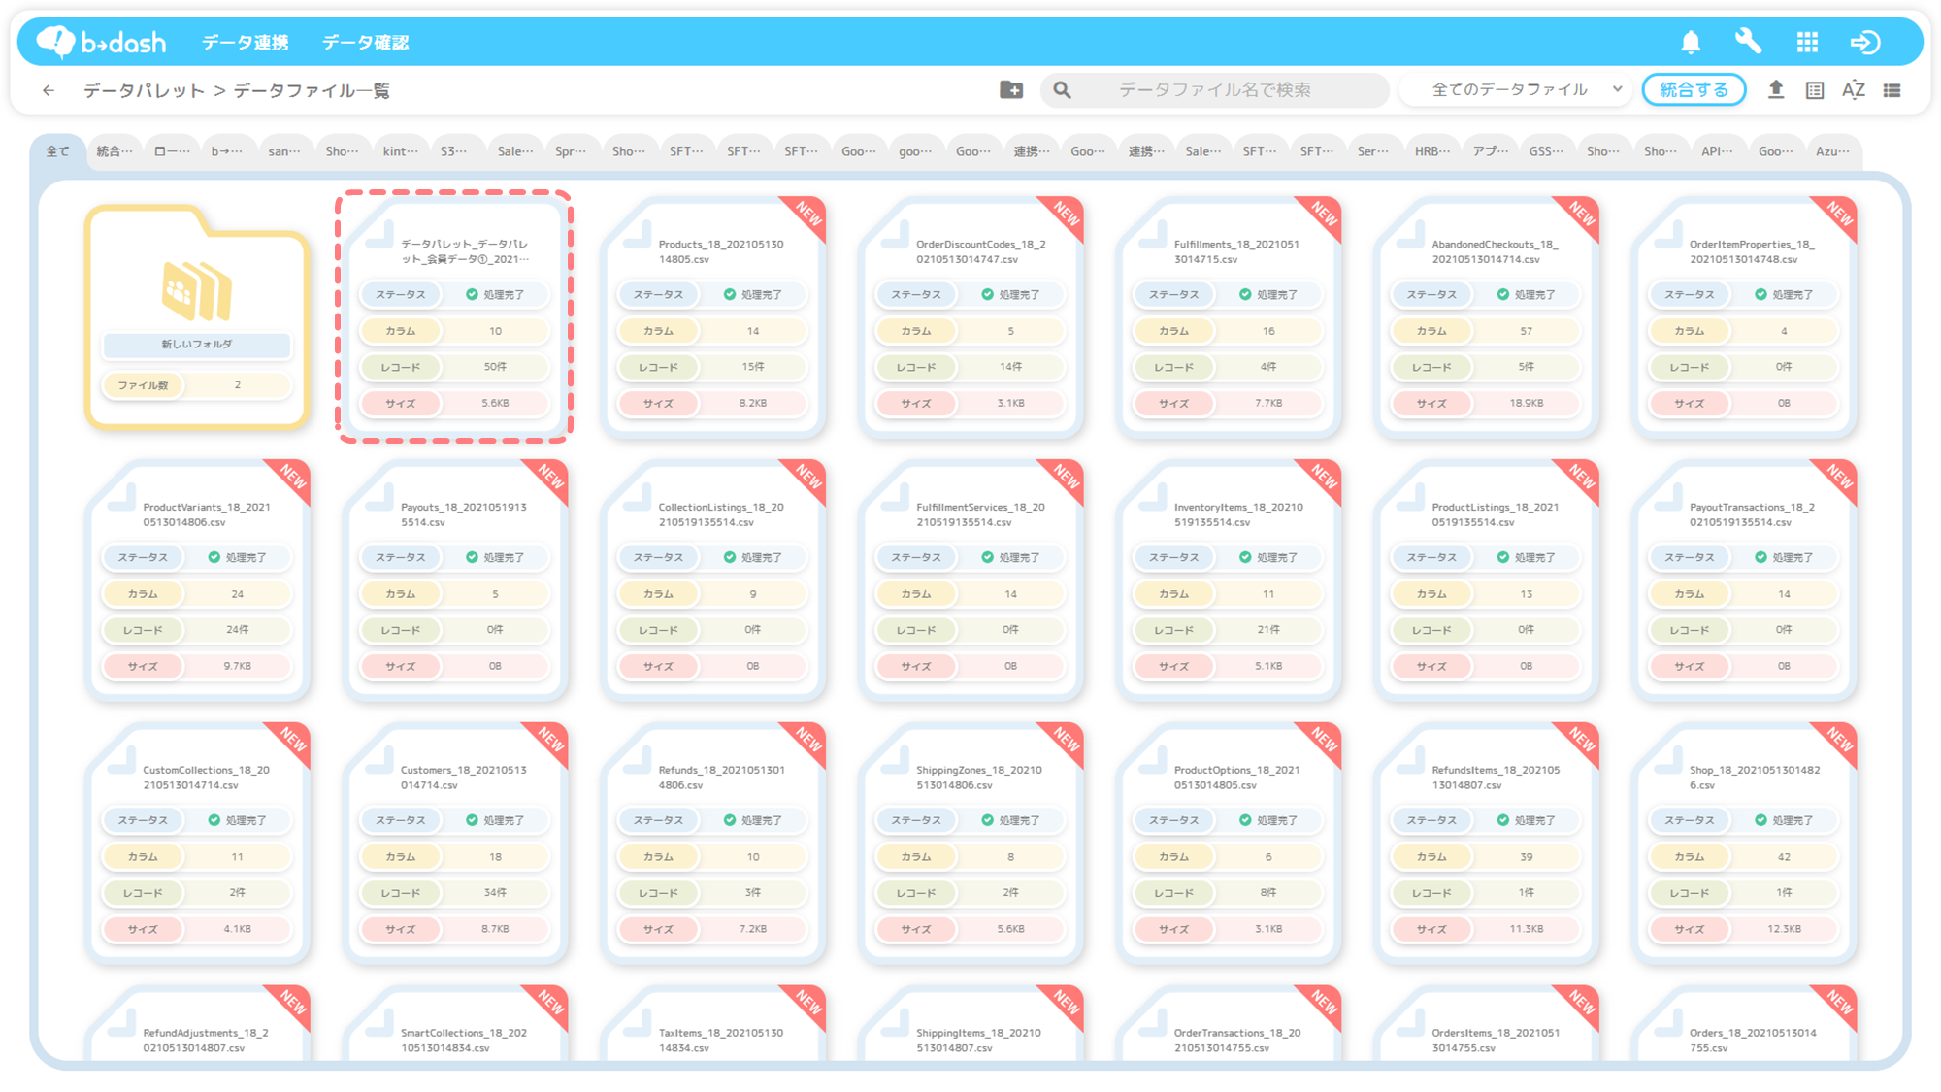This screenshot has height=1092, width=1941.
Task: Open InventoryItems_18 csv file card
Action: pyautogui.click(x=1229, y=579)
